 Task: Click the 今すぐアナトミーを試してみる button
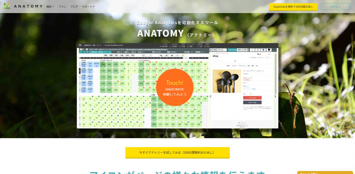click(177, 153)
